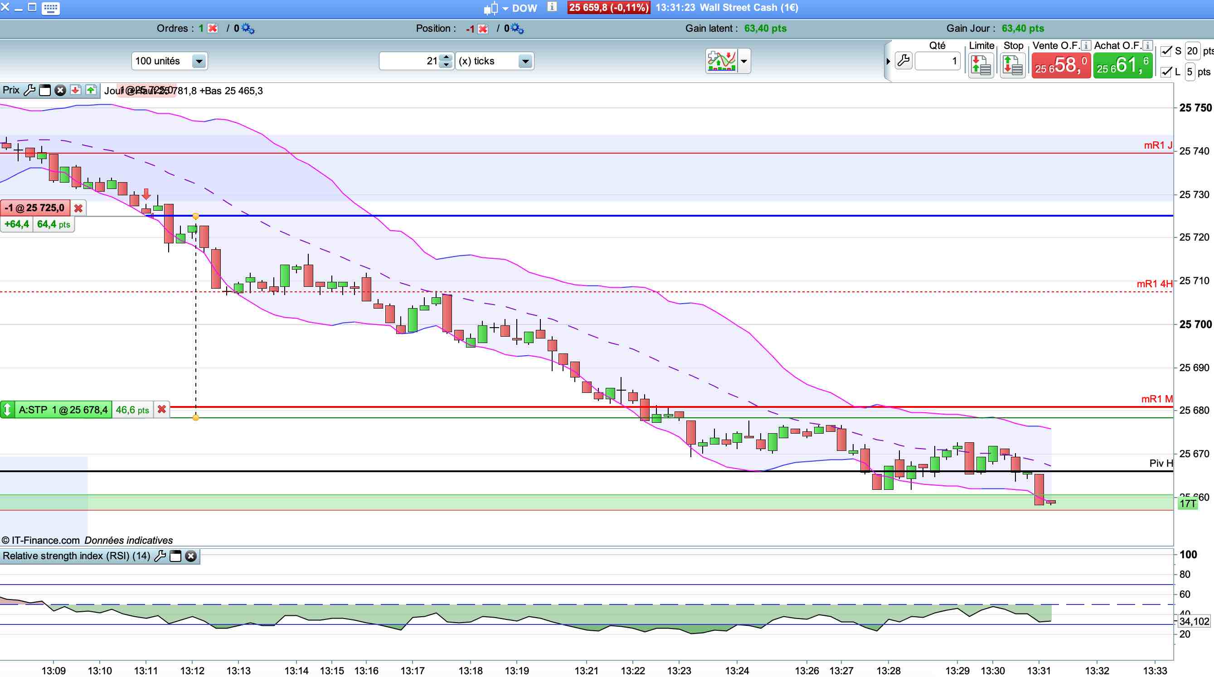
Task: Click the Vente O.F. red sell button
Action: [1060, 65]
